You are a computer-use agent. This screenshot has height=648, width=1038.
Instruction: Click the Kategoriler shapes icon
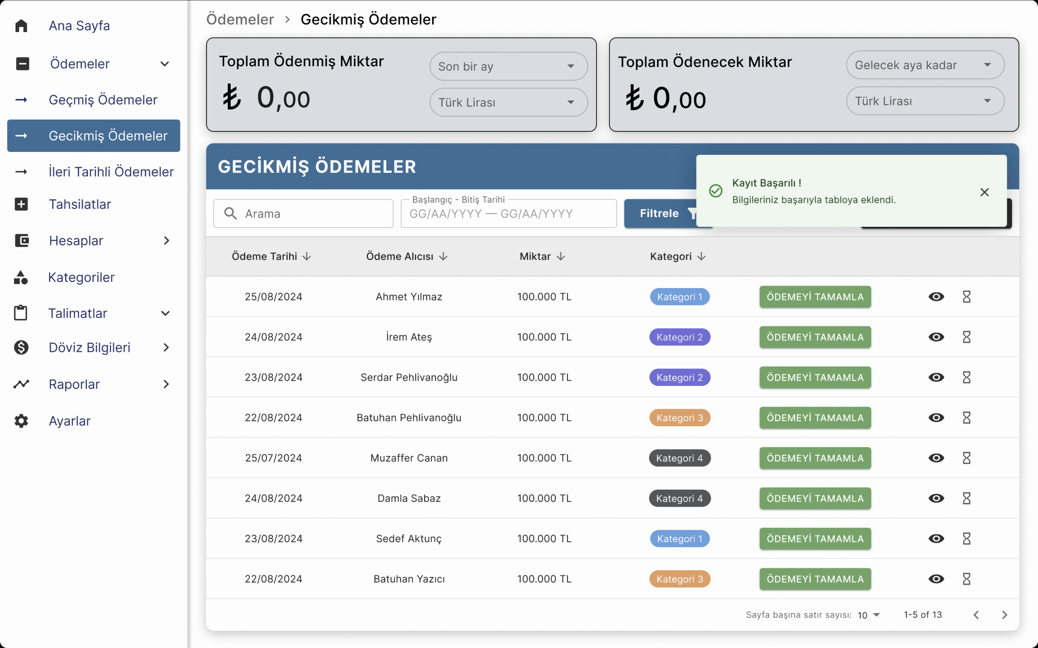21,277
